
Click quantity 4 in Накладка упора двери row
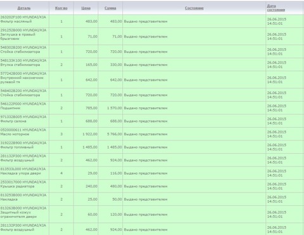coord(61,173)
